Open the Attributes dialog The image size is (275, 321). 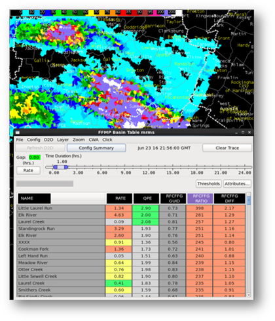tap(237, 184)
